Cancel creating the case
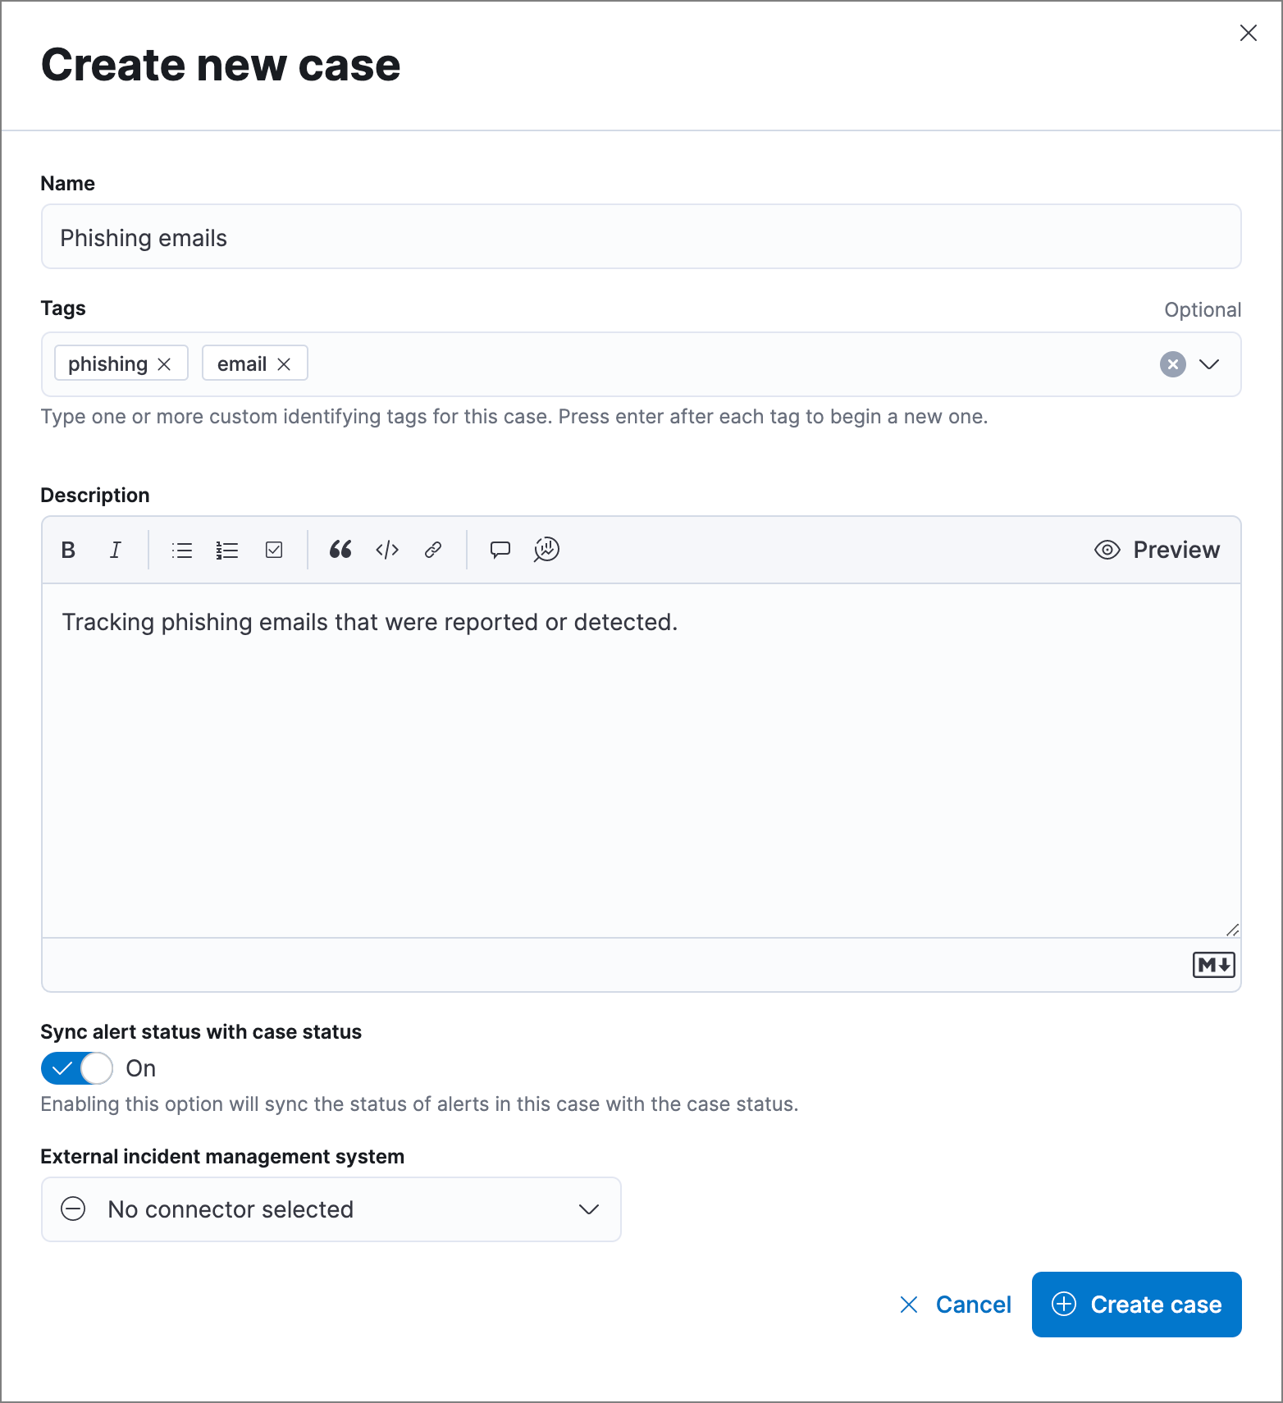Viewport: 1283px width, 1403px height. pyautogui.click(x=972, y=1305)
